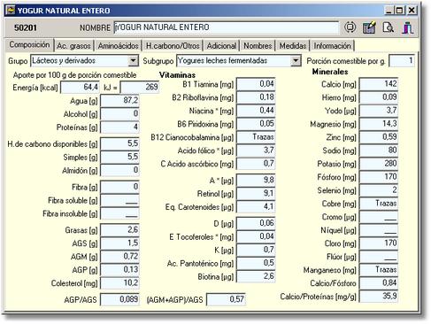Open the Adicional tab
The image size is (431, 324).
click(221, 46)
